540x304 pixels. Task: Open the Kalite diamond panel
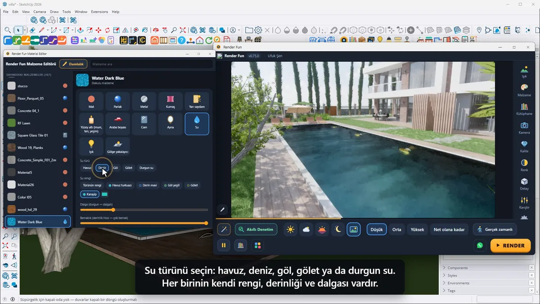click(x=524, y=146)
